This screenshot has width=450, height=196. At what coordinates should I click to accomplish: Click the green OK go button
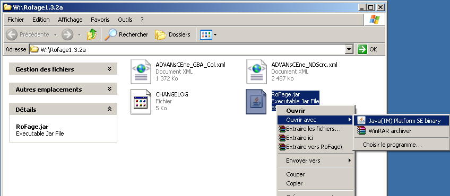click(x=367, y=49)
